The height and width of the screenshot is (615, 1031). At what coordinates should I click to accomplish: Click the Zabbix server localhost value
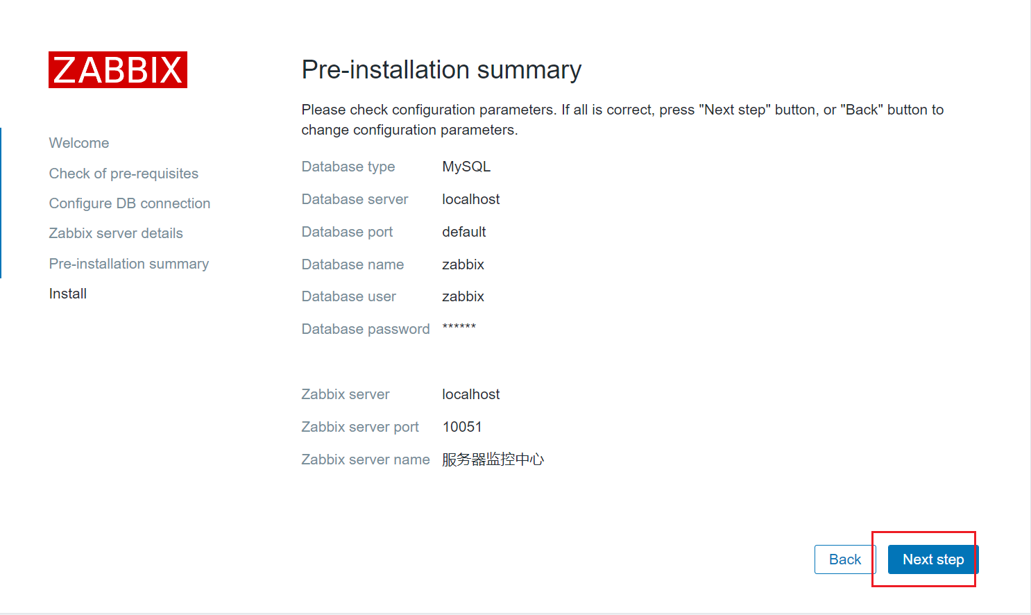point(471,394)
